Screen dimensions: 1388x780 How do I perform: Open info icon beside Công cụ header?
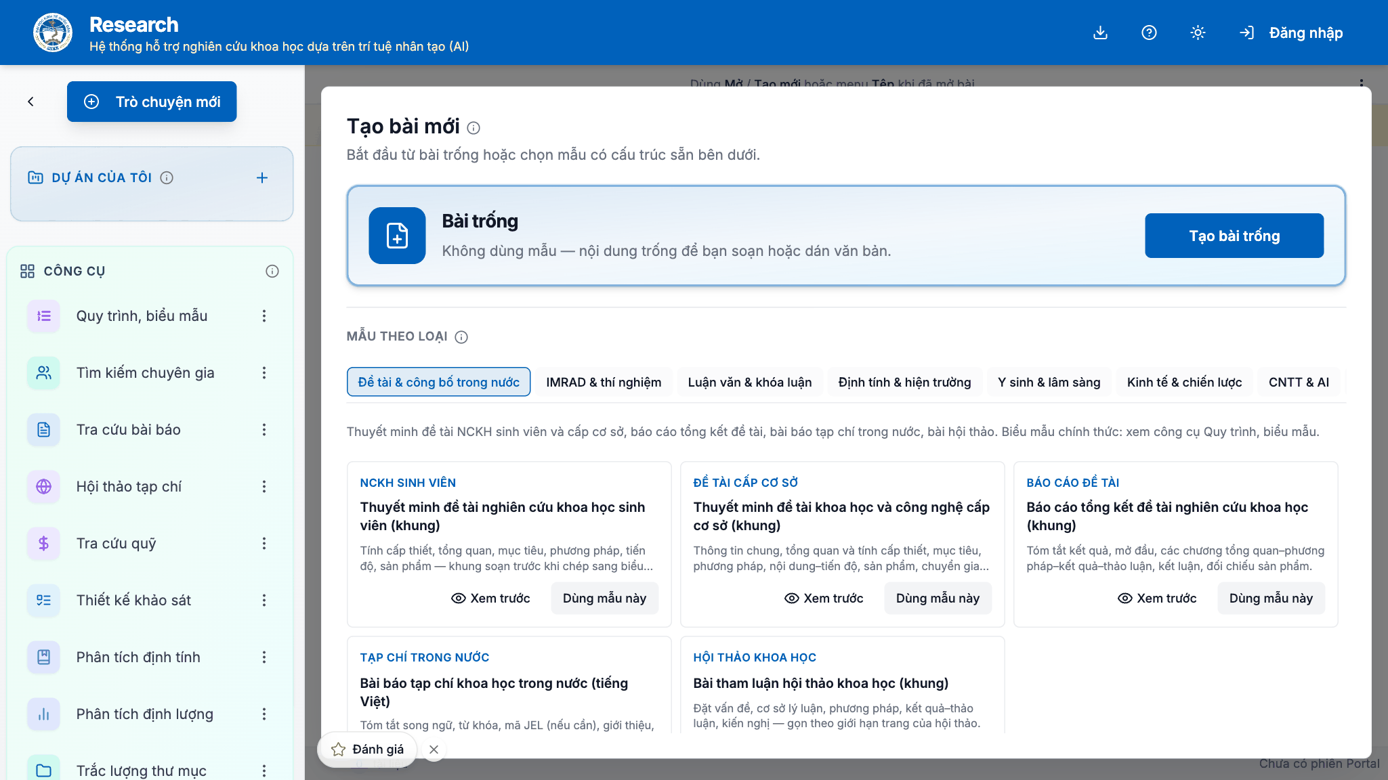point(272,271)
